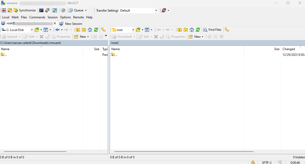Viewport: 305px width, 164px height.
Task: Click the remote panel filter icon
Action: pyautogui.click(x=147, y=30)
